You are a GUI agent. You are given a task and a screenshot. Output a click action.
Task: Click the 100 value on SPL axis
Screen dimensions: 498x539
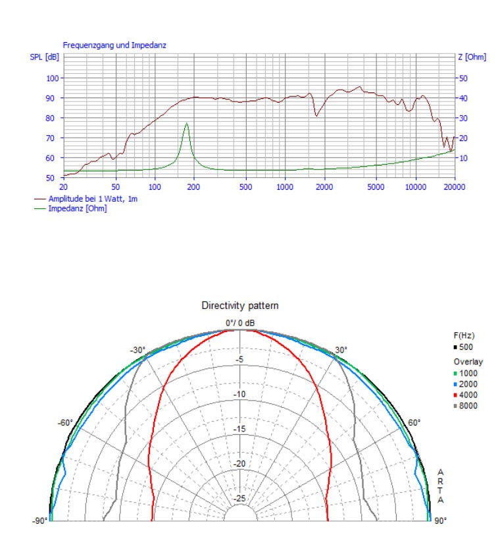(53, 78)
